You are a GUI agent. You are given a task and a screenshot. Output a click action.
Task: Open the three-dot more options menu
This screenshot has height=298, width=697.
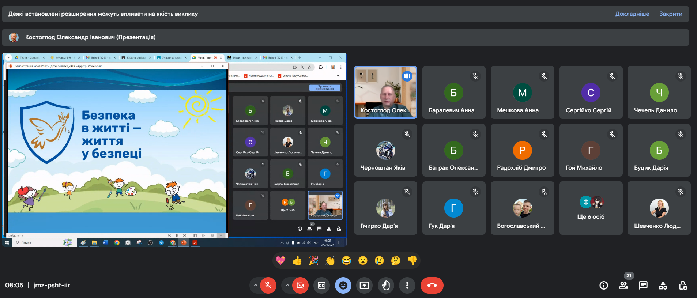(x=407, y=286)
